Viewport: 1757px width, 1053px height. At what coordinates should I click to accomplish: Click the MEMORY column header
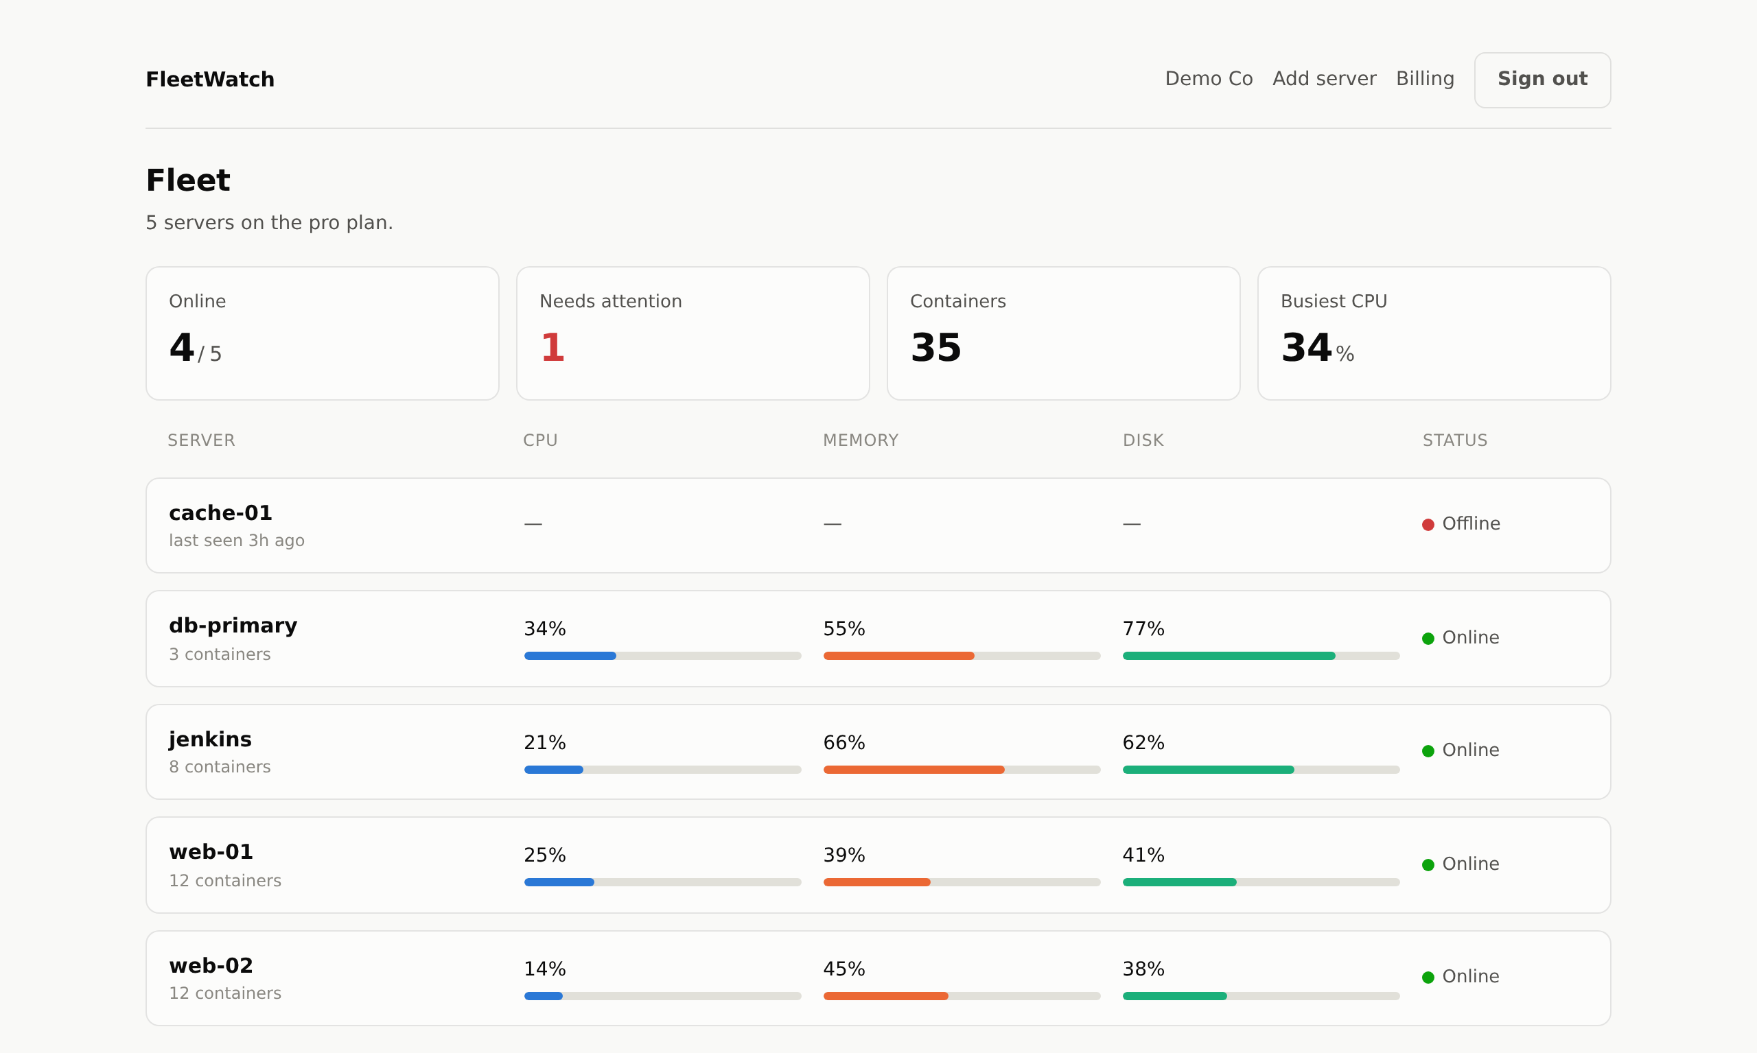point(861,440)
